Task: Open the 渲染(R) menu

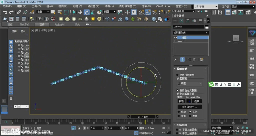Action: click(x=146, y=6)
